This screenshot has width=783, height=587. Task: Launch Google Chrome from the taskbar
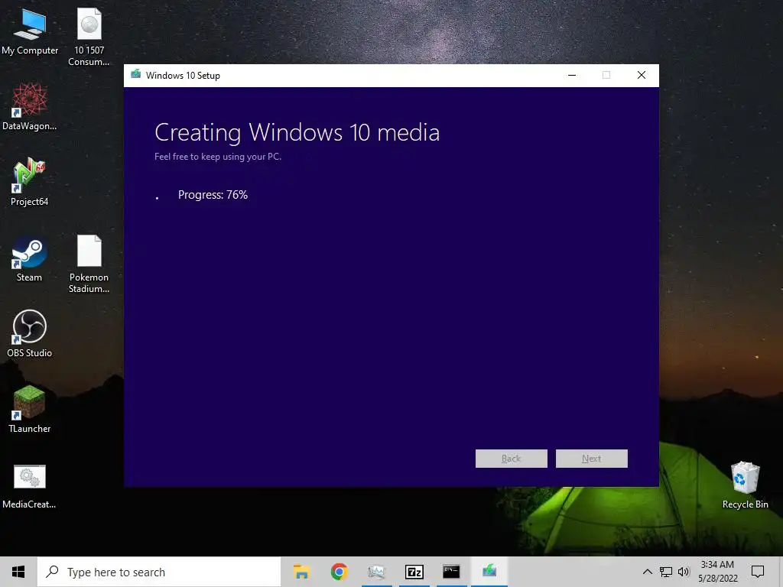(339, 572)
